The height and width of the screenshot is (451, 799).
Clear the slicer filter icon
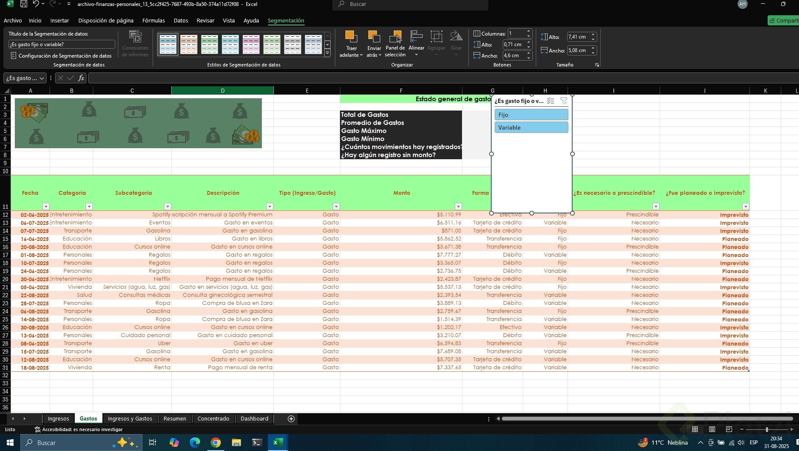coord(563,101)
